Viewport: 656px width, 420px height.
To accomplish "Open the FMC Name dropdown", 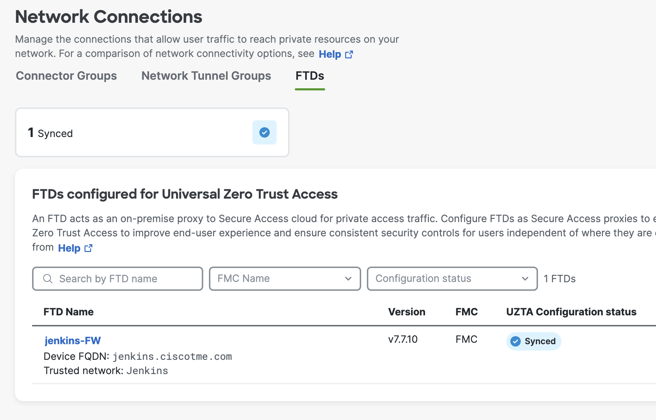I will point(278,279).
